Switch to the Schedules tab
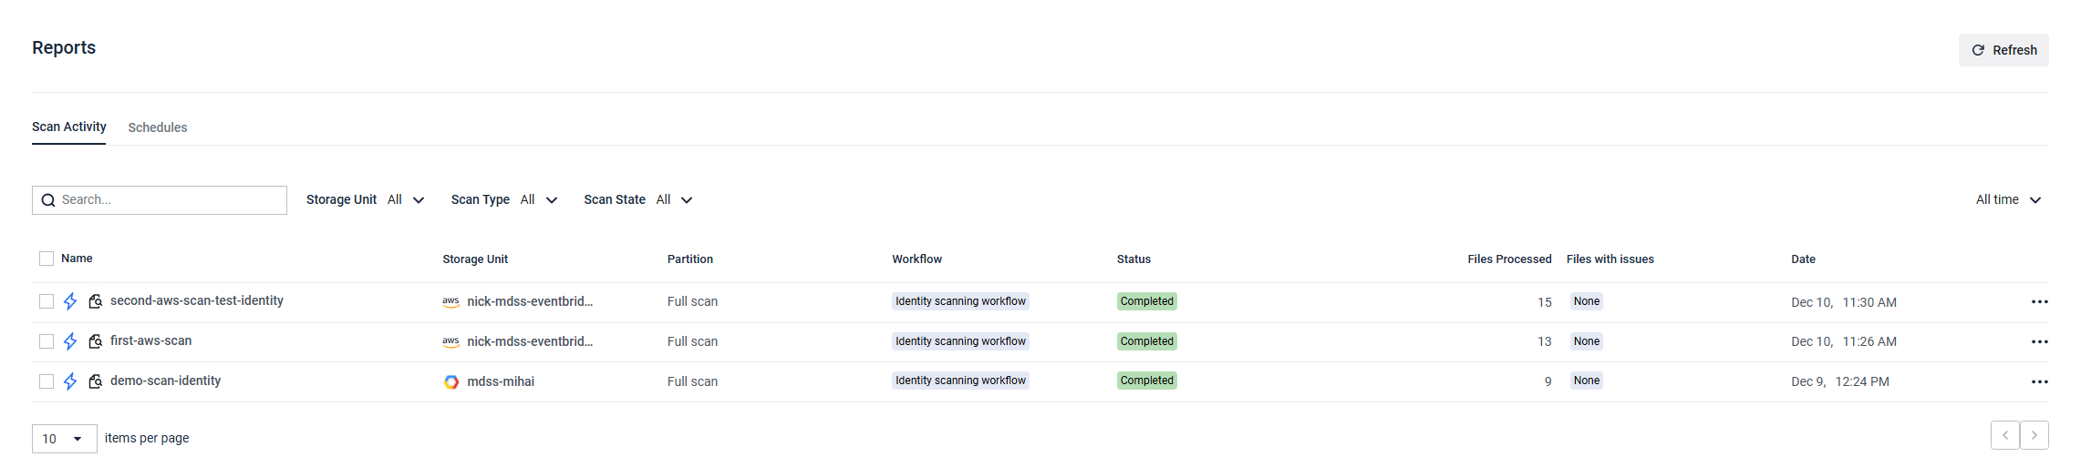Image resolution: width=2081 pixels, height=467 pixels. point(157,127)
